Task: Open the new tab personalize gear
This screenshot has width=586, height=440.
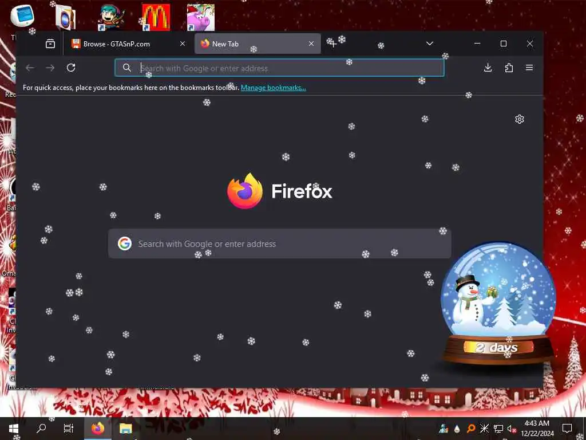Action: [x=520, y=119]
